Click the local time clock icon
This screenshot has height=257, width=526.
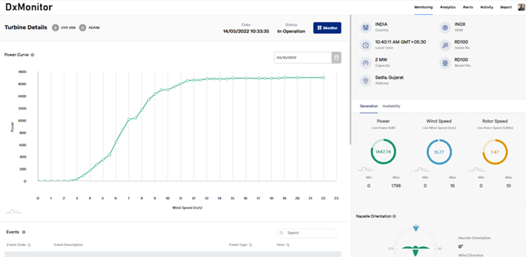coord(365,45)
